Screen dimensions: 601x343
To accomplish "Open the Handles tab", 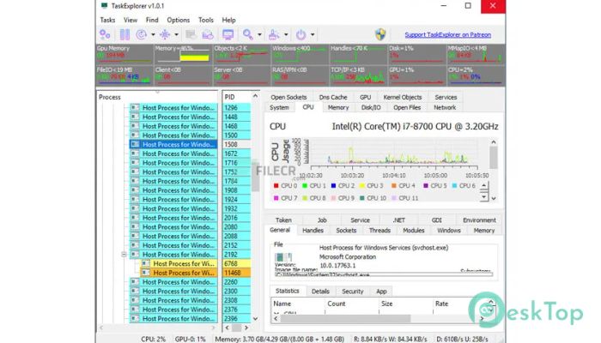I will tap(313, 231).
